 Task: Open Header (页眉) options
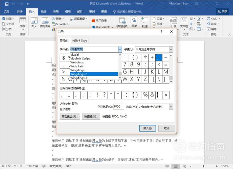click(158, 19)
